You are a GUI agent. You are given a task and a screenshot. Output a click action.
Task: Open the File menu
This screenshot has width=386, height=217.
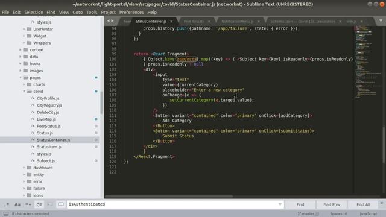point(5,12)
